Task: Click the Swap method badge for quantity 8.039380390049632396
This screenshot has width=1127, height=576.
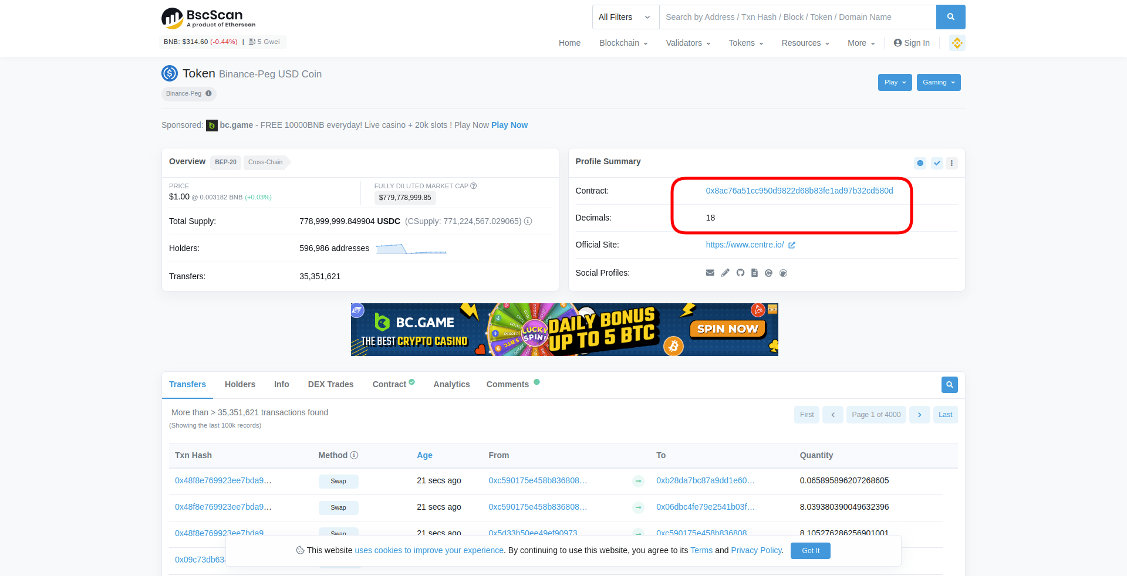Action: click(x=339, y=508)
